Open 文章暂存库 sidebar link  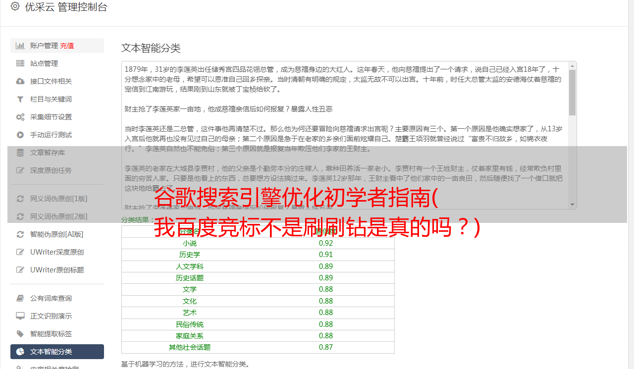(57, 153)
